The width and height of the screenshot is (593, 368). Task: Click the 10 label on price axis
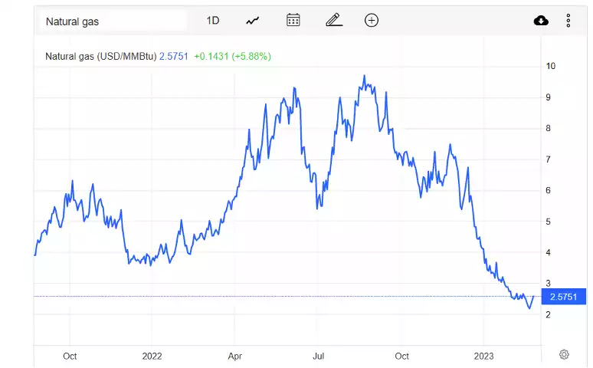(551, 66)
